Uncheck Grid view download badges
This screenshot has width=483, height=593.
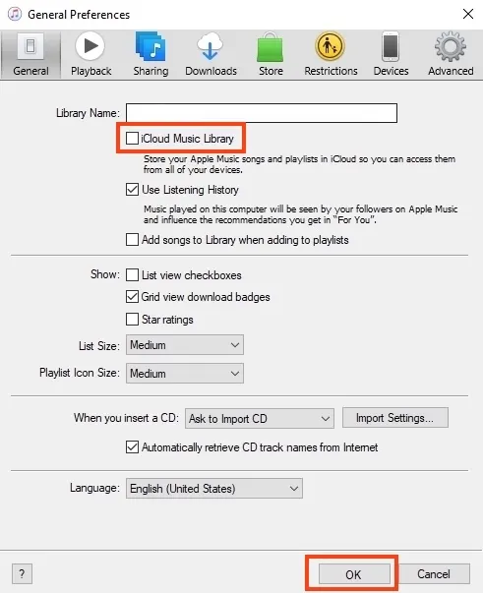click(132, 297)
